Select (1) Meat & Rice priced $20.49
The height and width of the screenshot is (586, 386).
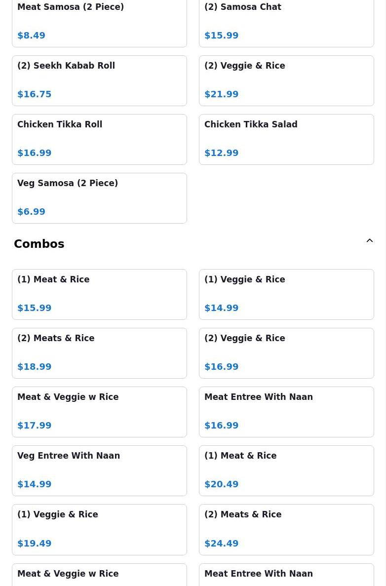point(286,470)
